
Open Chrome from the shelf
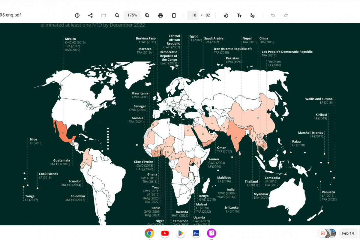coord(149,233)
